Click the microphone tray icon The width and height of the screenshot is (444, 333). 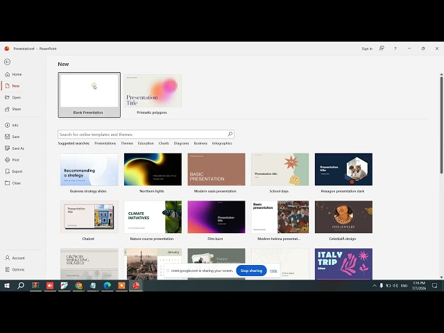coord(381,286)
